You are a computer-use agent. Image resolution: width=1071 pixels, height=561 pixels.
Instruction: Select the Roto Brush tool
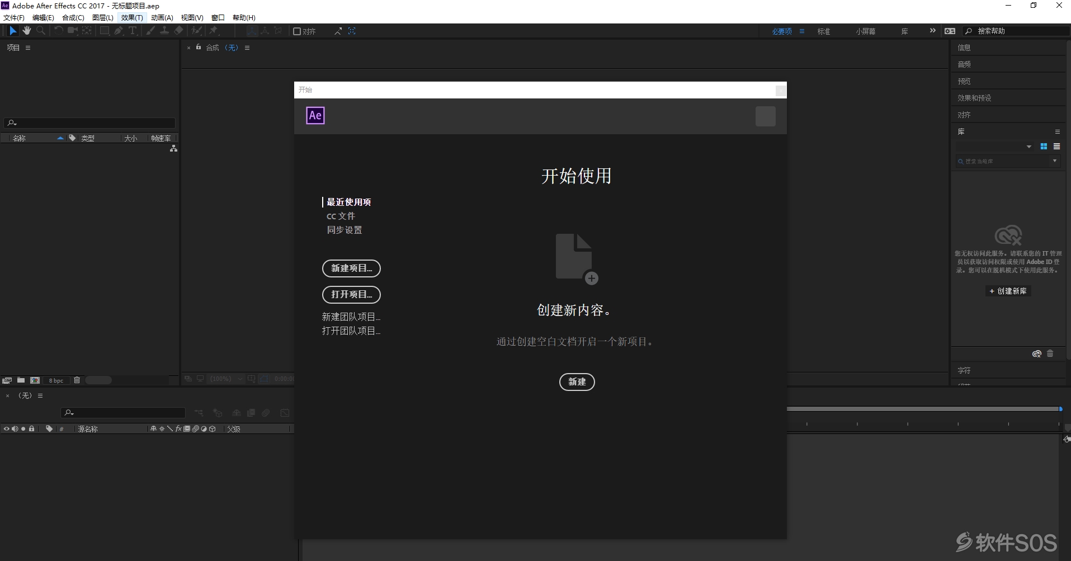(x=196, y=31)
